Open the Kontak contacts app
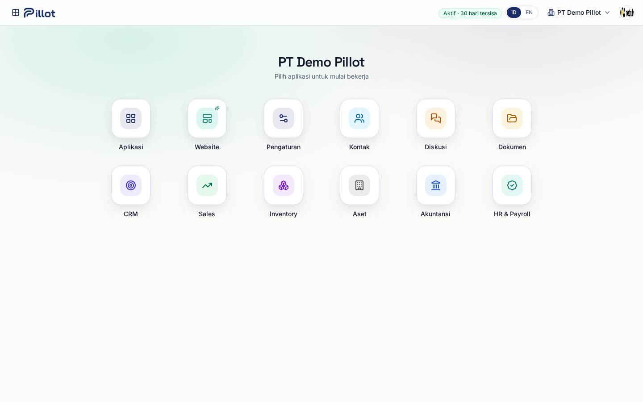The image size is (643, 402). (x=359, y=118)
